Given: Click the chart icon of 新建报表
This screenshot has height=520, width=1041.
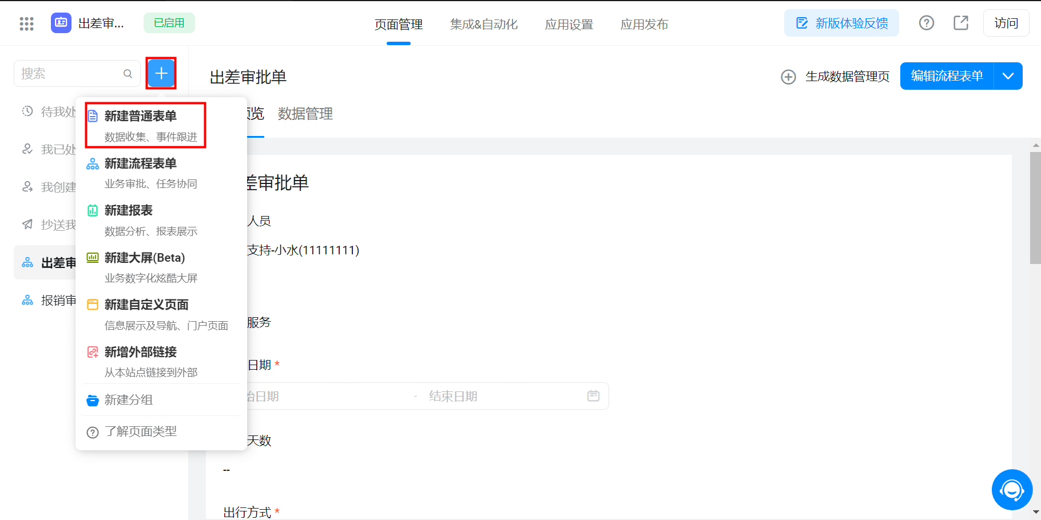Looking at the screenshot, I should (93, 210).
